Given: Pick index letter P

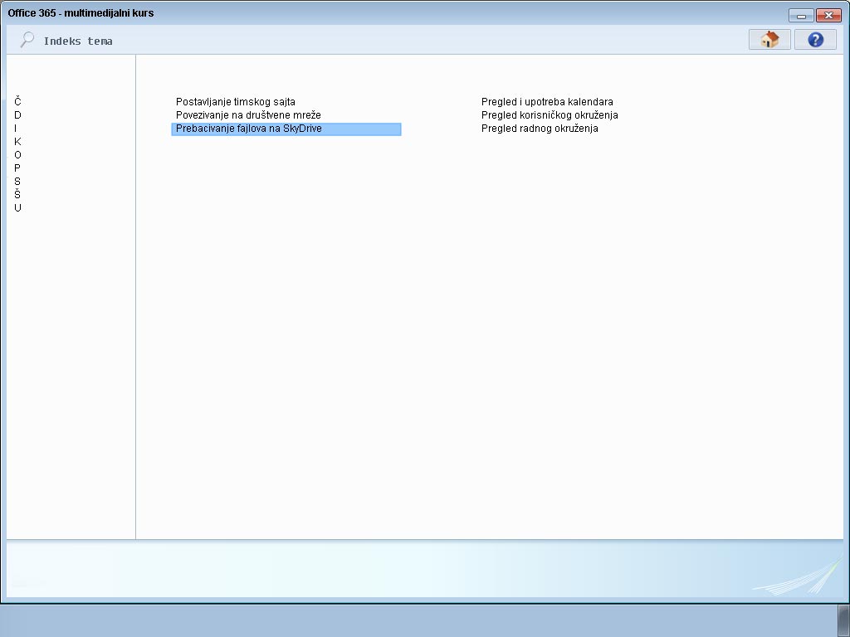Looking at the screenshot, I should pyautogui.click(x=17, y=168).
